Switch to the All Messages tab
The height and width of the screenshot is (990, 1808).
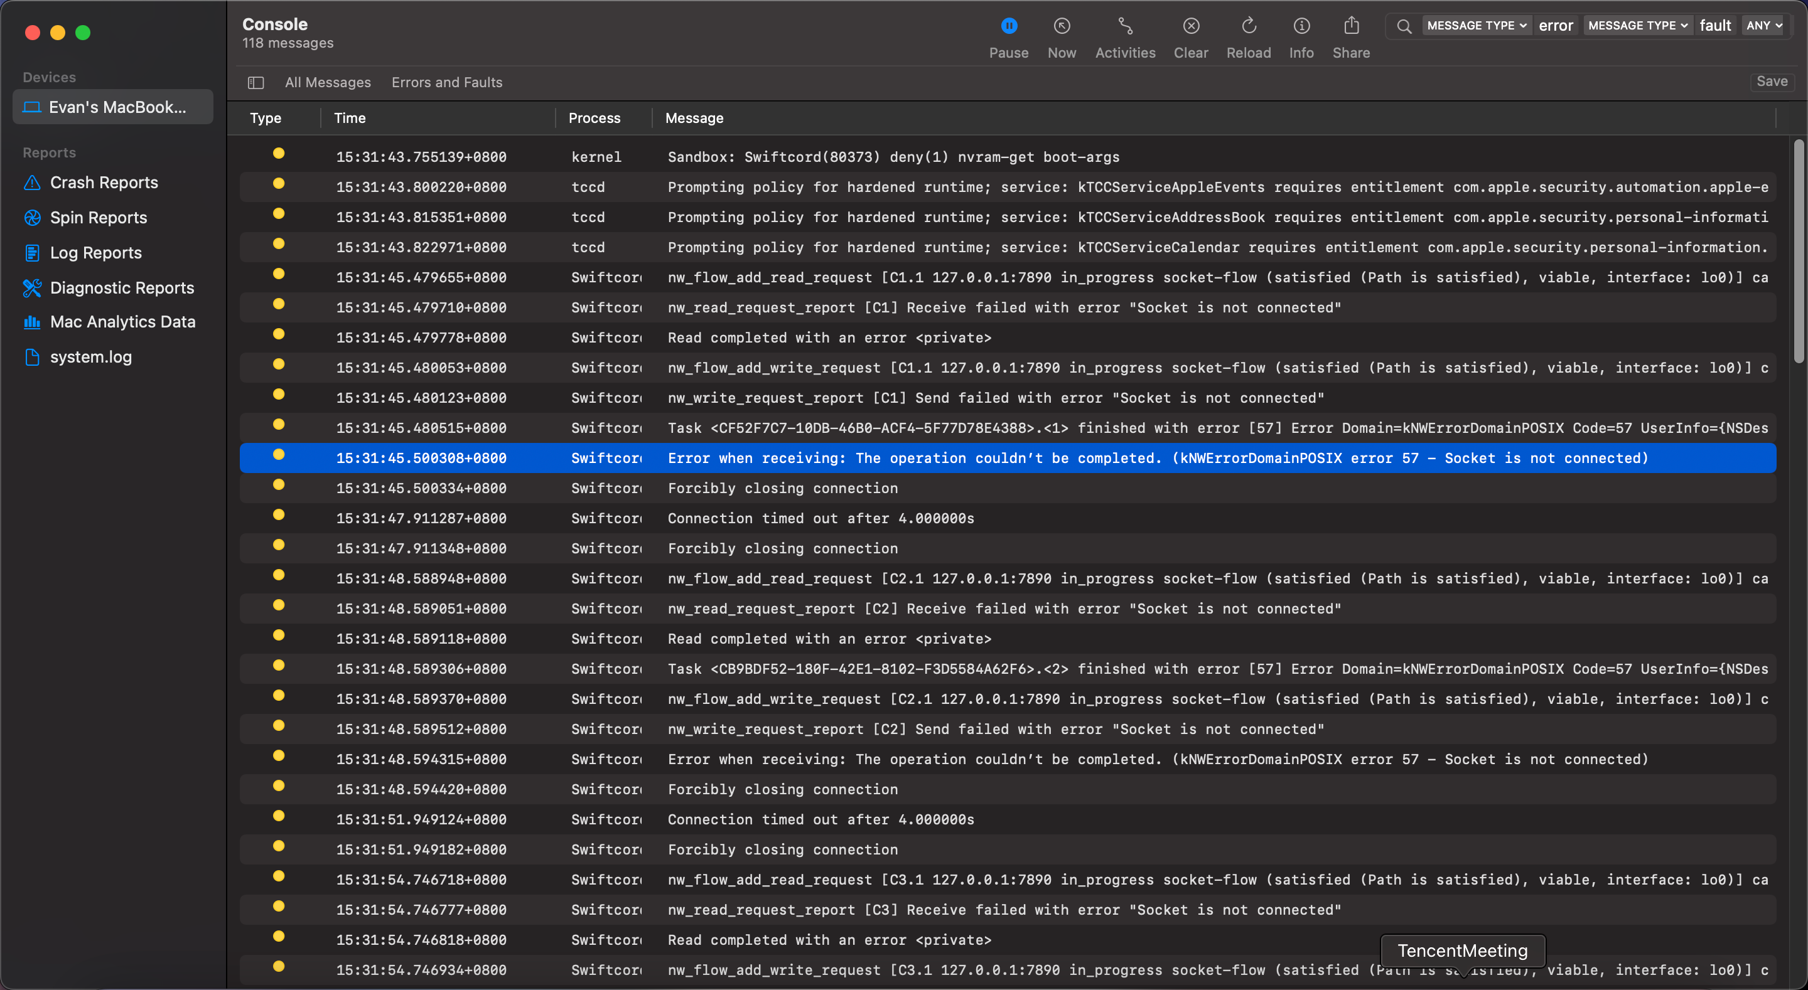coord(328,82)
